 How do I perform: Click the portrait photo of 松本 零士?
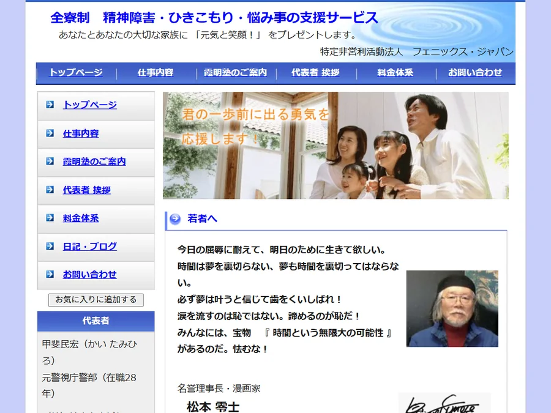point(452,309)
